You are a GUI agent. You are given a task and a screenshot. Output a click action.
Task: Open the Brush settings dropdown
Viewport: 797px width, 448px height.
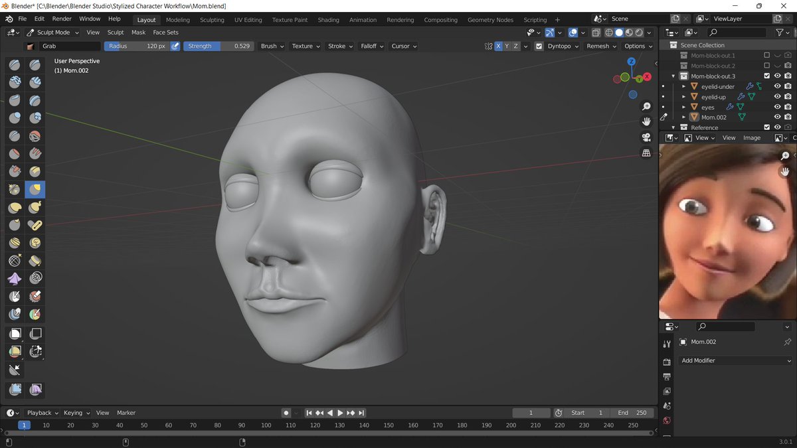pyautogui.click(x=272, y=46)
